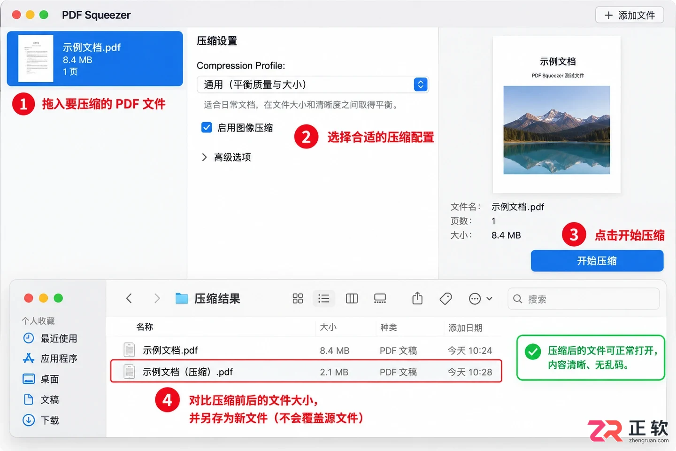676x451 pixels.
Task: Sort by 种类 column header
Action: (389, 327)
